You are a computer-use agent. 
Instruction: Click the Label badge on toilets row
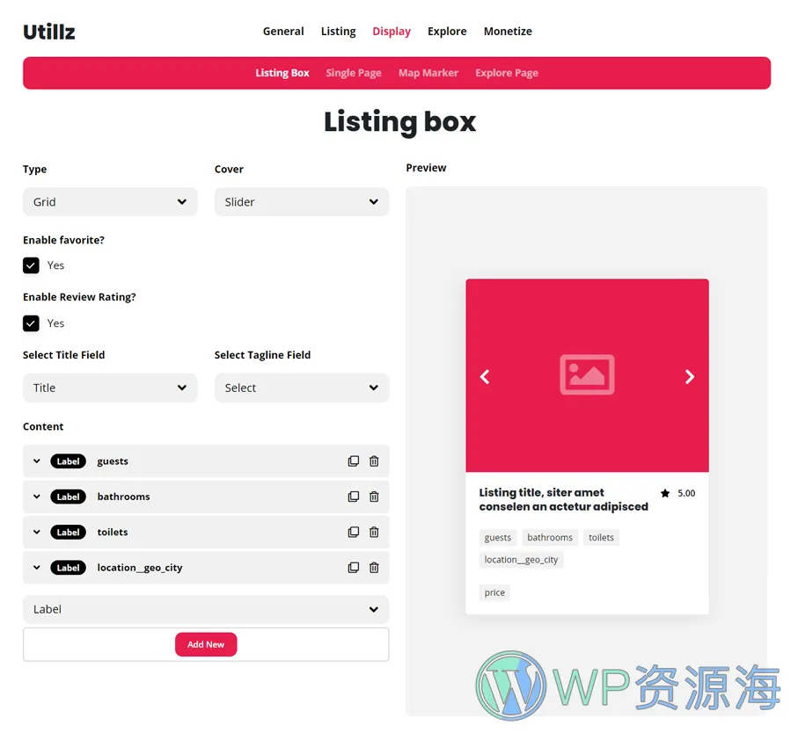point(69,532)
